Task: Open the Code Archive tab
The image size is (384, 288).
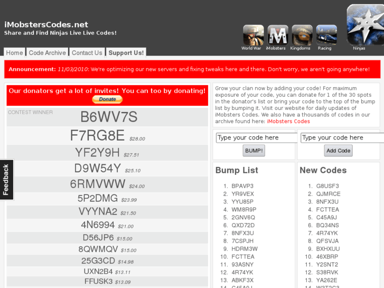Action: point(47,53)
